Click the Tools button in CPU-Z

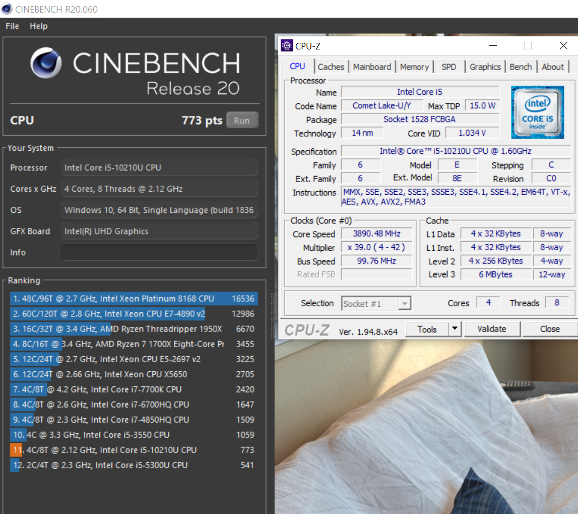[427, 329]
